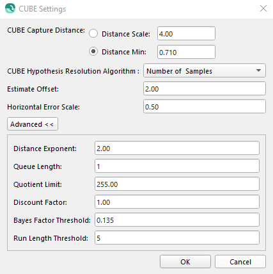Open the Hypothesis Resolution Algorithm dropdown
This screenshot has width=273, height=274.
pos(205,70)
